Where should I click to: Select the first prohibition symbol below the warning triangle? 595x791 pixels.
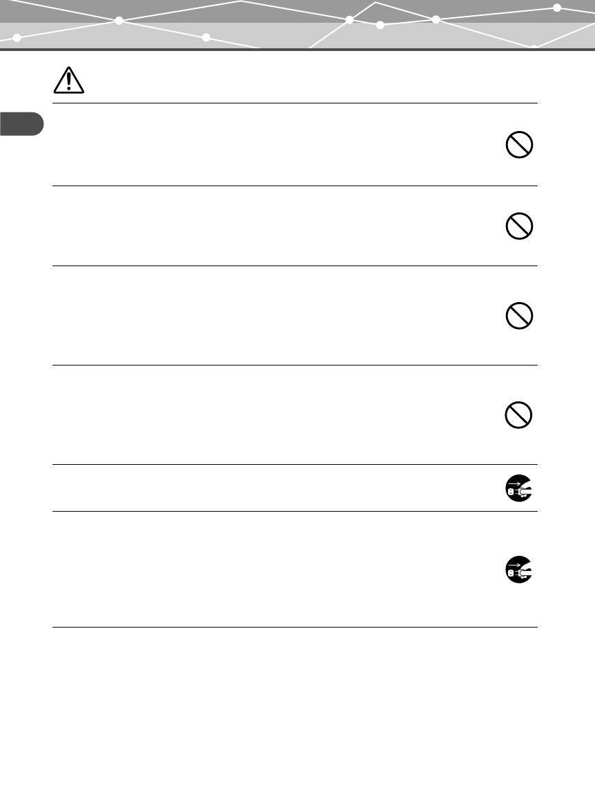pos(519,145)
